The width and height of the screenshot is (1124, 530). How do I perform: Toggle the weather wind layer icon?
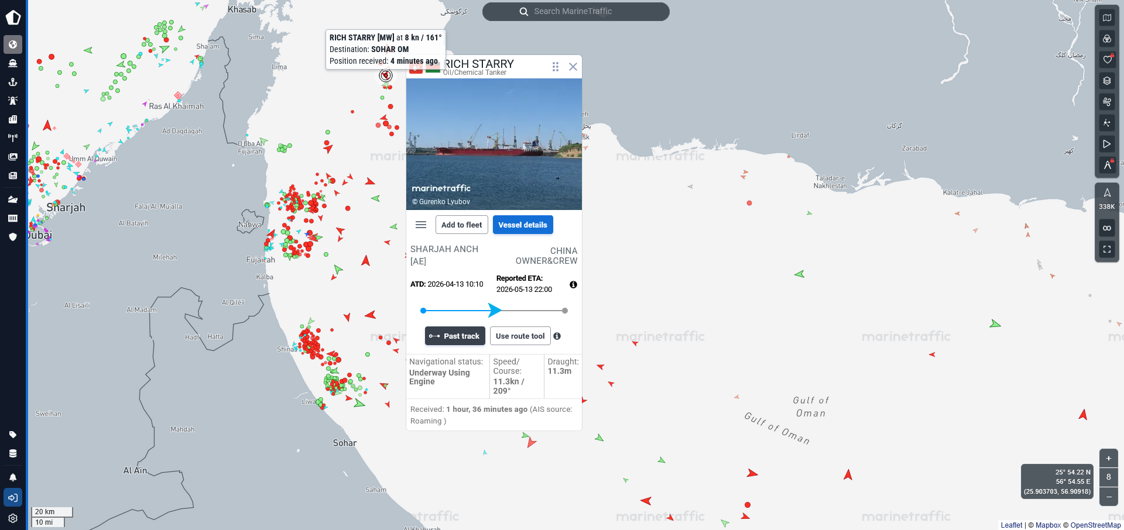point(1107,102)
